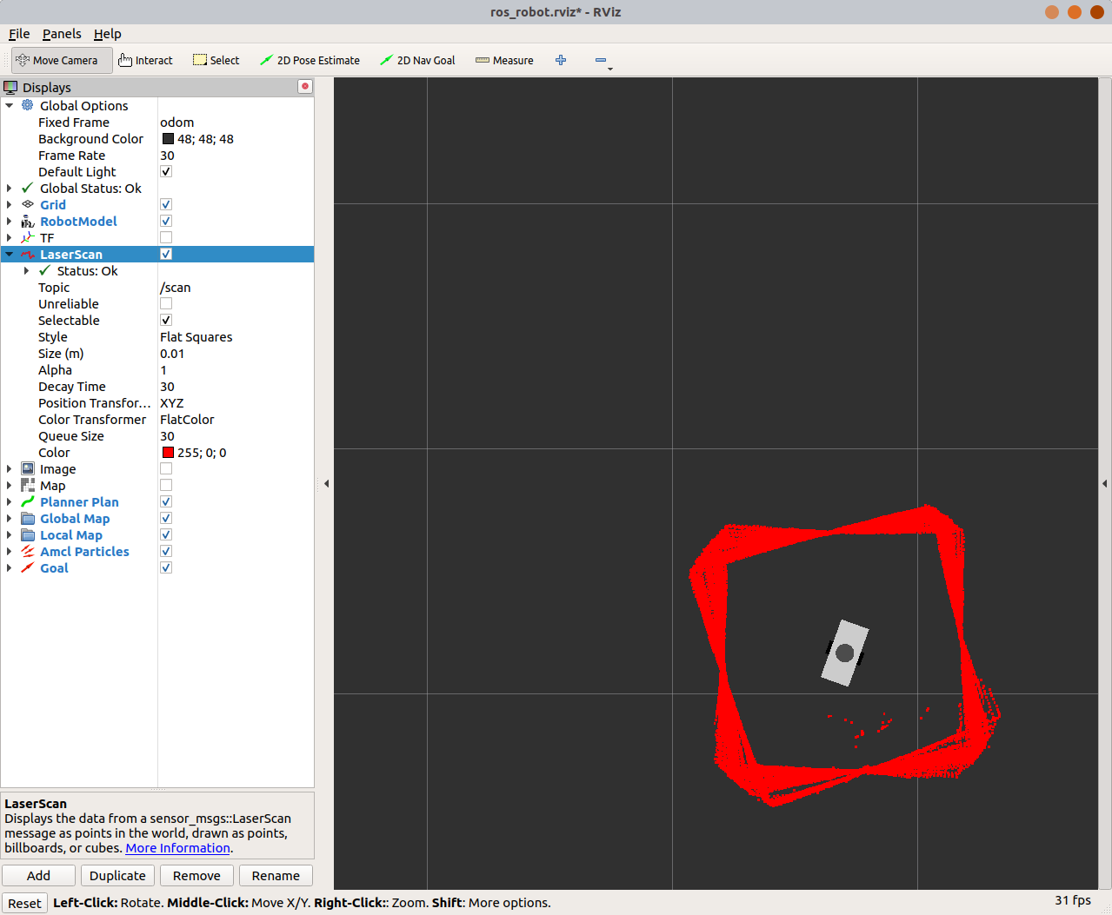Click the RobotModel display icon
The image size is (1112, 915).
tap(28, 221)
